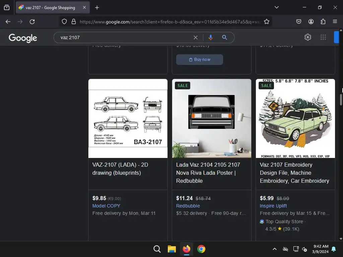Image resolution: width=343 pixels, height=257 pixels.
Task: Visit the Model COPY seller link
Action: [106, 206]
